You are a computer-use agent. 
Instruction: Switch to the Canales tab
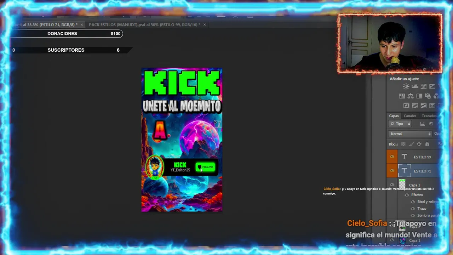410,116
